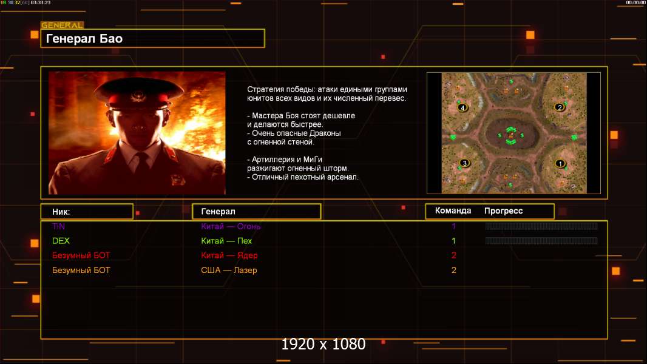Click team number 2 for США — Лазер bot
Viewport: 647px width, 364px height.
(x=453, y=271)
